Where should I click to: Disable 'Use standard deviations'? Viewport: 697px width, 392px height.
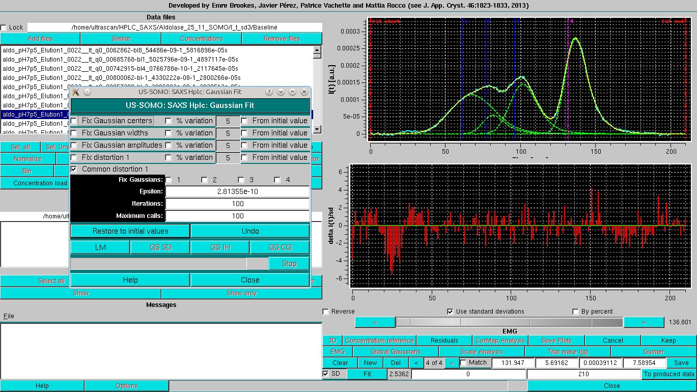pyautogui.click(x=450, y=311)
